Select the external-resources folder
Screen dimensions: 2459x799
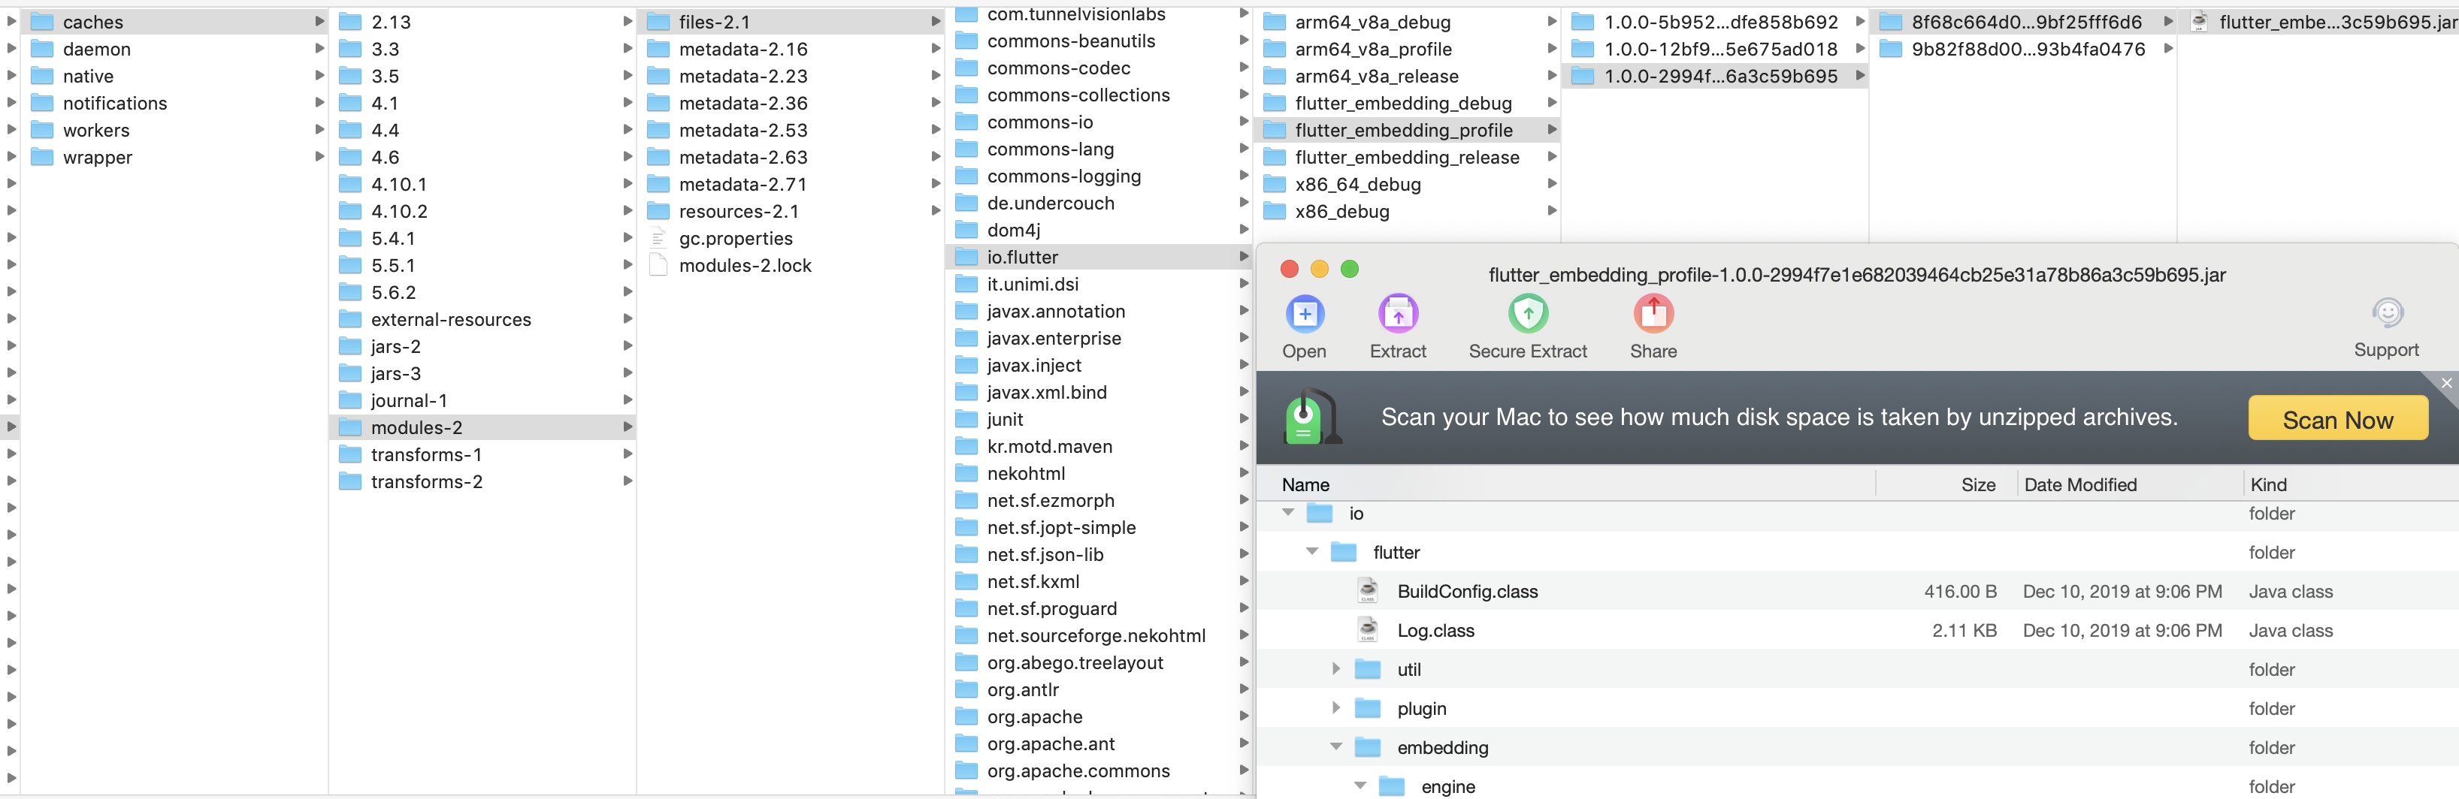tap(483, 319)
